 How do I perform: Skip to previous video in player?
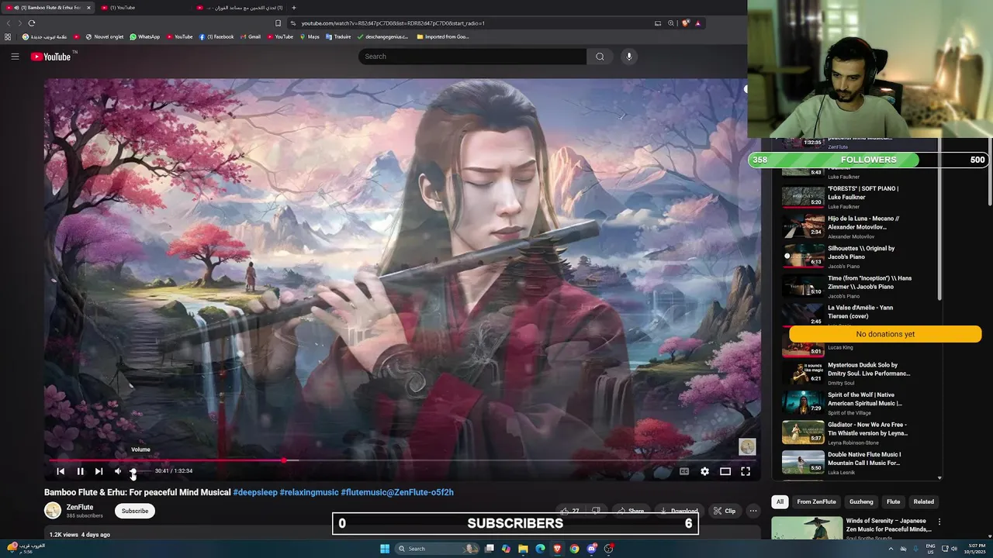coord(61,471)
